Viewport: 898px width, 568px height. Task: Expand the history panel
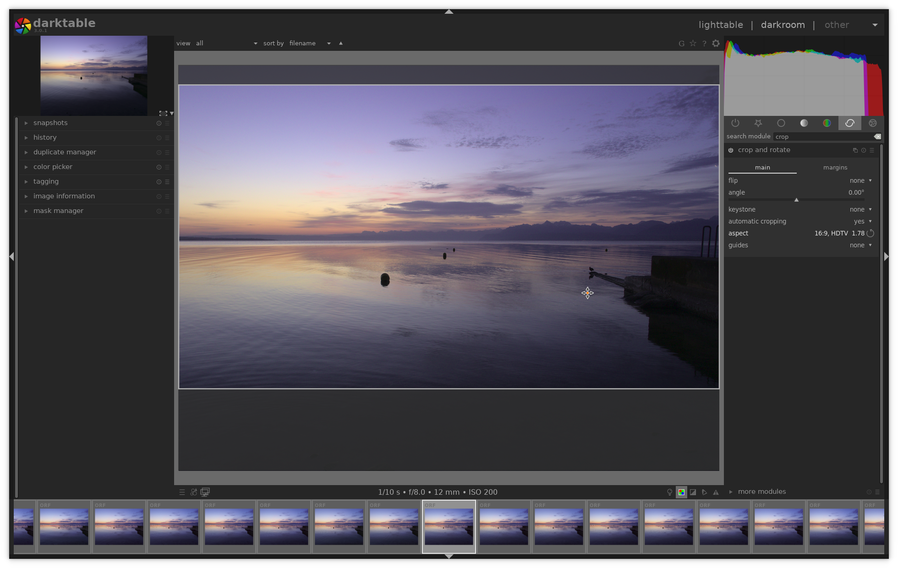point(45,137)
